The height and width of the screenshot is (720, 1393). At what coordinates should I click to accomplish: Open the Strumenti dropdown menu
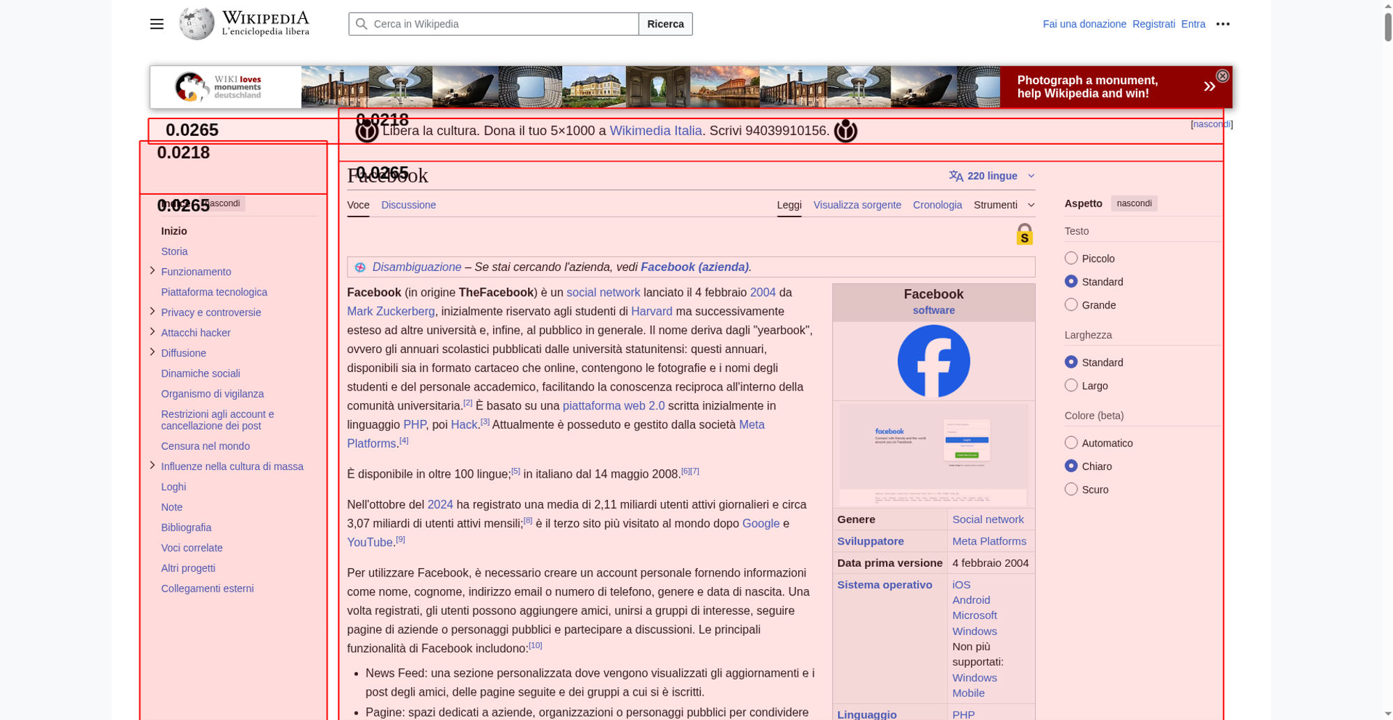pos(1004,205)
